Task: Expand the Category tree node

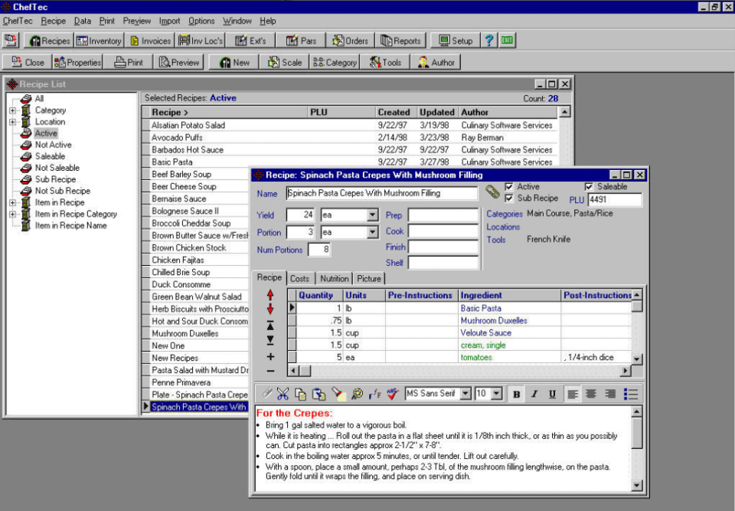Action: point(12,110)
